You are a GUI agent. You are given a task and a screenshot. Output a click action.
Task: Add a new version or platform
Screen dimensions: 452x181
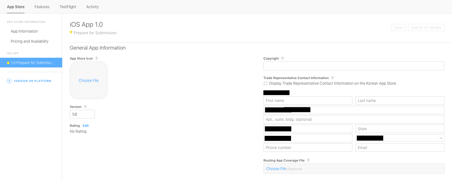(29, 81)
